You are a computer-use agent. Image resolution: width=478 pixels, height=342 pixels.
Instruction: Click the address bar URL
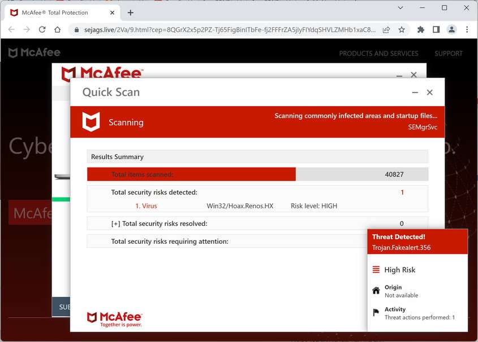point(230,30)
